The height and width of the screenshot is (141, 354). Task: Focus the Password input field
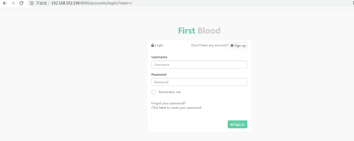(199, 82)
